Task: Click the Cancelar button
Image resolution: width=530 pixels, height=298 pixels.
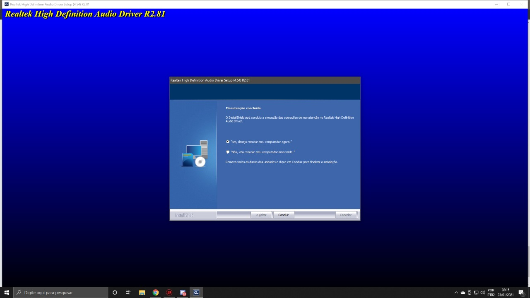Action: [x=346, y=215]
